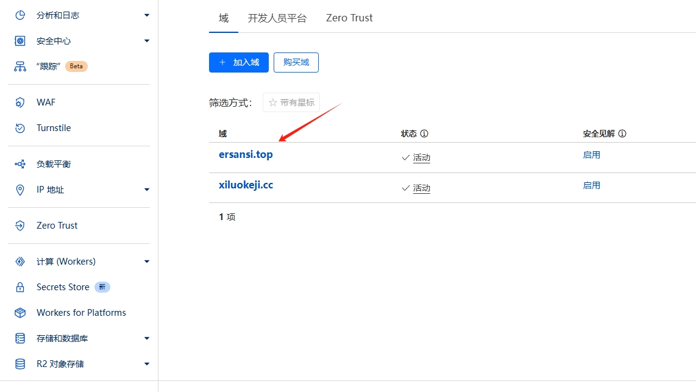Click the Turnstile icon in sidebar
The height and width of the screenshot is (392, 696).
point(20,128)
